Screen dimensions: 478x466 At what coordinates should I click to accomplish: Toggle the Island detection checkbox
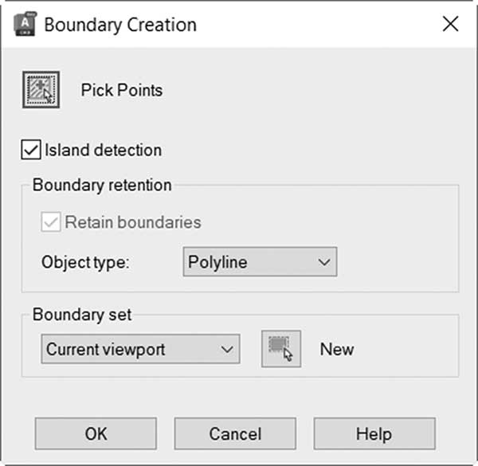pos(31,150)
